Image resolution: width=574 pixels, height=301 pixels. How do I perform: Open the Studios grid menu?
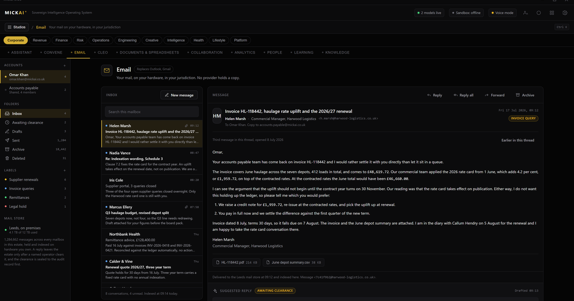(x=17, y=27)
